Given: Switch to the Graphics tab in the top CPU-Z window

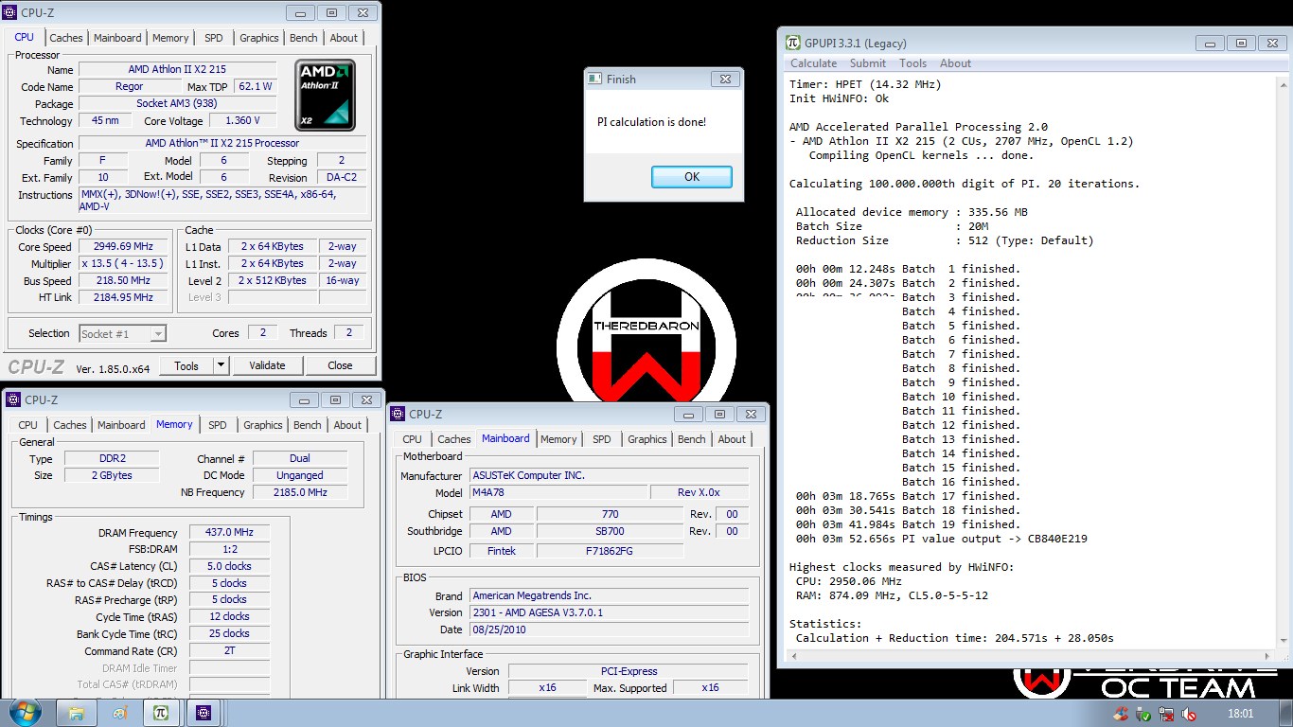Looking at the screenshot, I should 258,38.
